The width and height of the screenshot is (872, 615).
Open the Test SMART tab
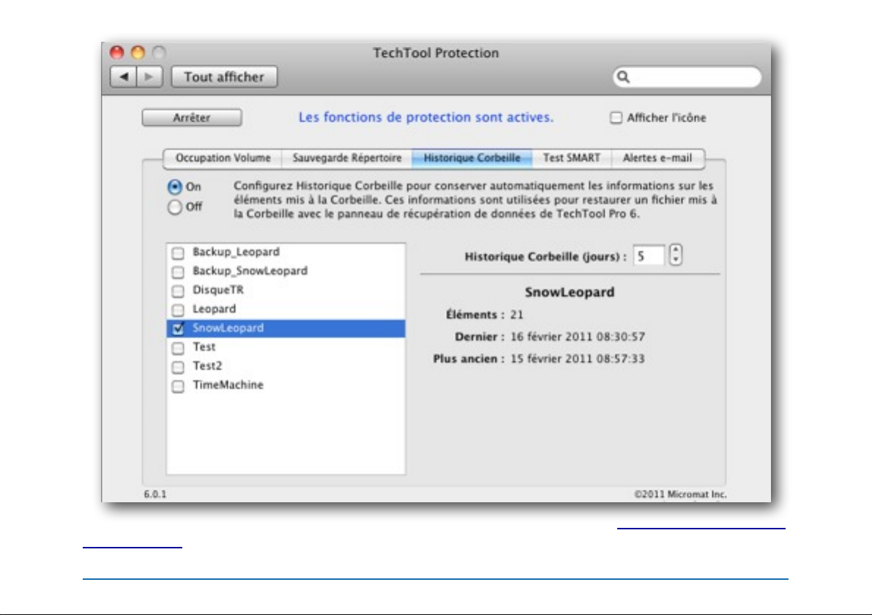click(x=572, y=158)
